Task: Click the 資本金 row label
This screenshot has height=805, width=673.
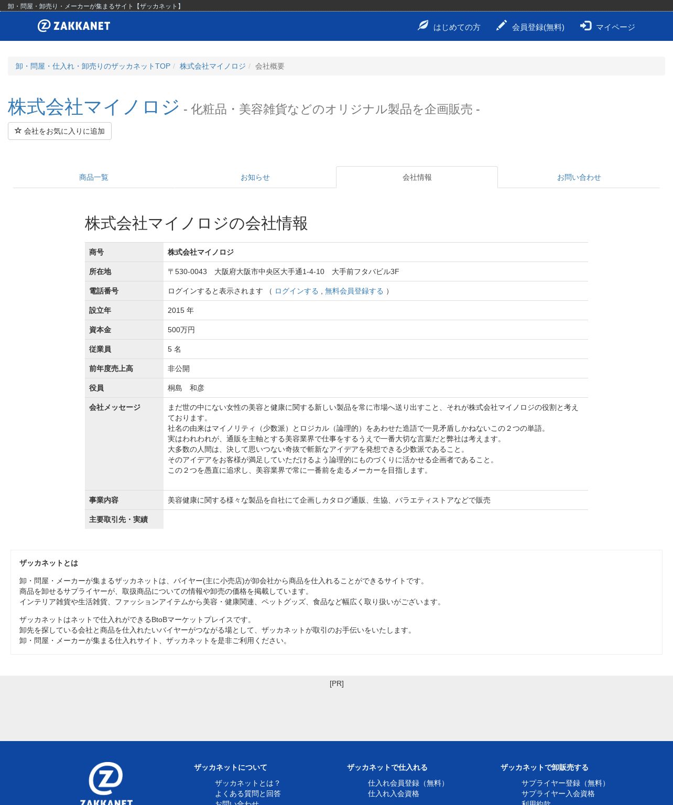Action: (x=100, y=330)
